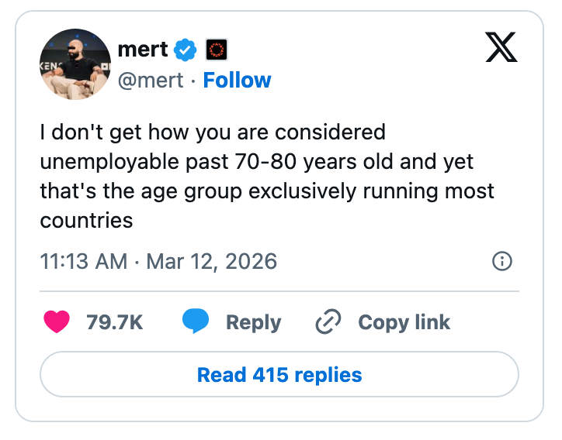
Task: Click the tweet's first line of text
Action: 213,132
